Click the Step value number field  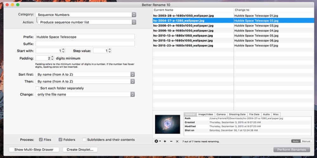[x=100, y=50]
